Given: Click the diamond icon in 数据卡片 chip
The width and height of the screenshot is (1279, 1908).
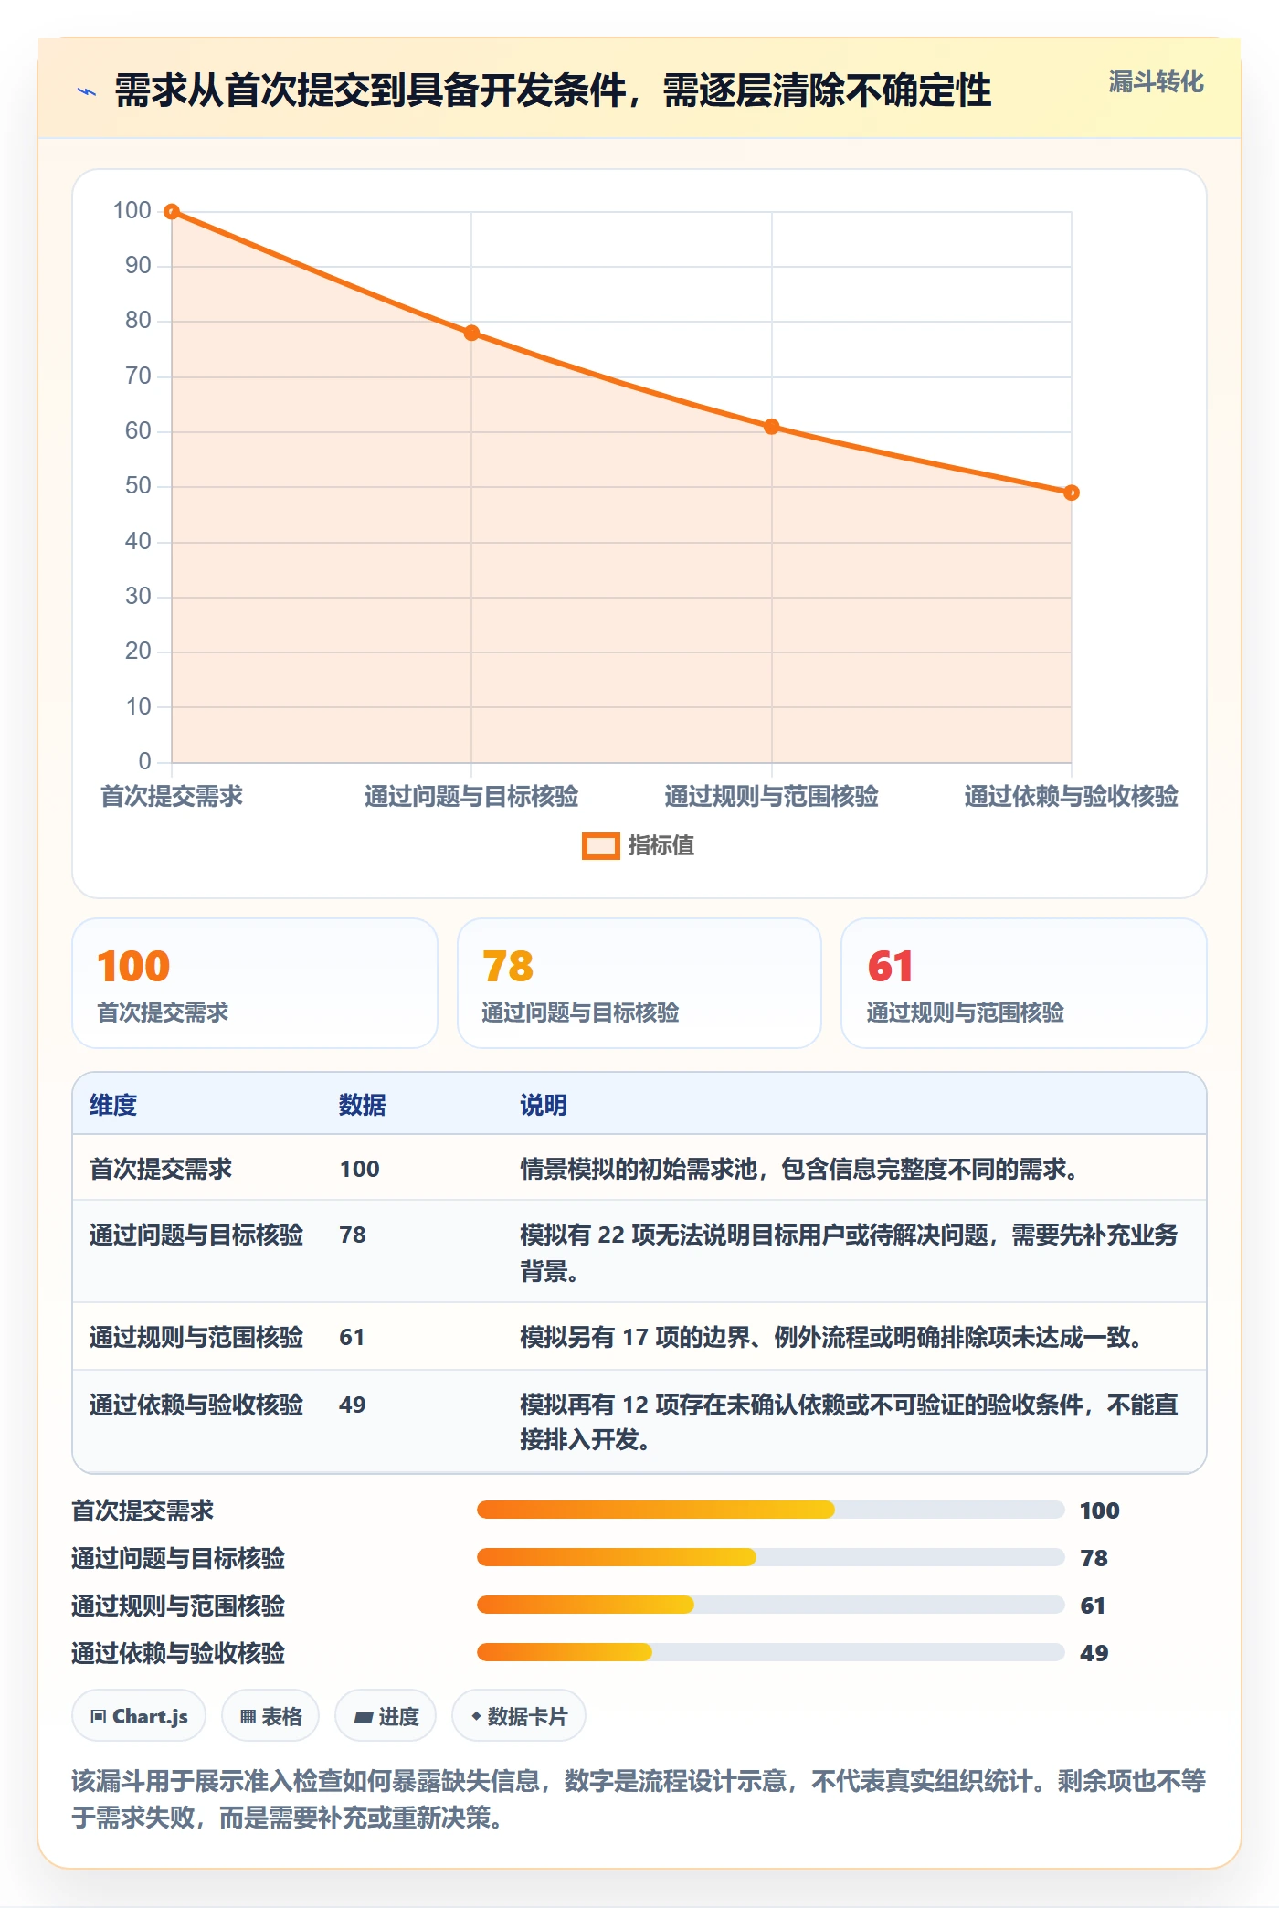Looking at the screenshot, I should (x=476, y=1717).
